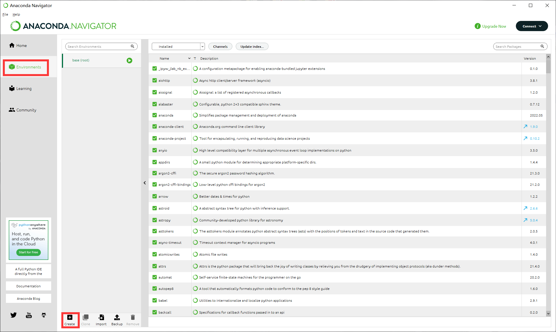Collapse the environments panel with the left chevron

(145, 183)
